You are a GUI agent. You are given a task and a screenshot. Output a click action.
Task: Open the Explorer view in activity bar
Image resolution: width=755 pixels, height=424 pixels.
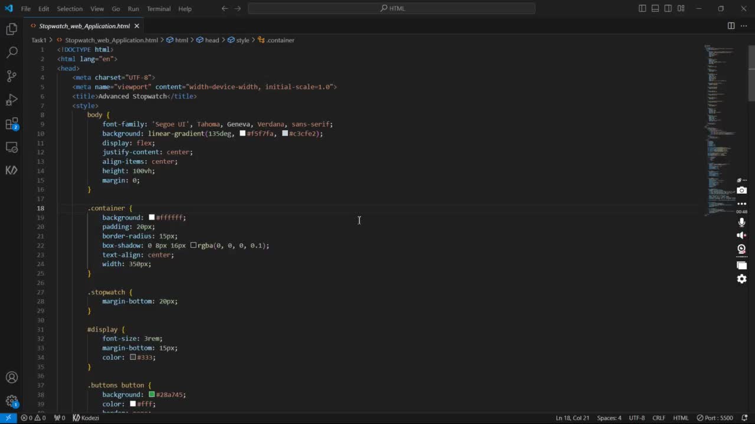click(12, 29)
